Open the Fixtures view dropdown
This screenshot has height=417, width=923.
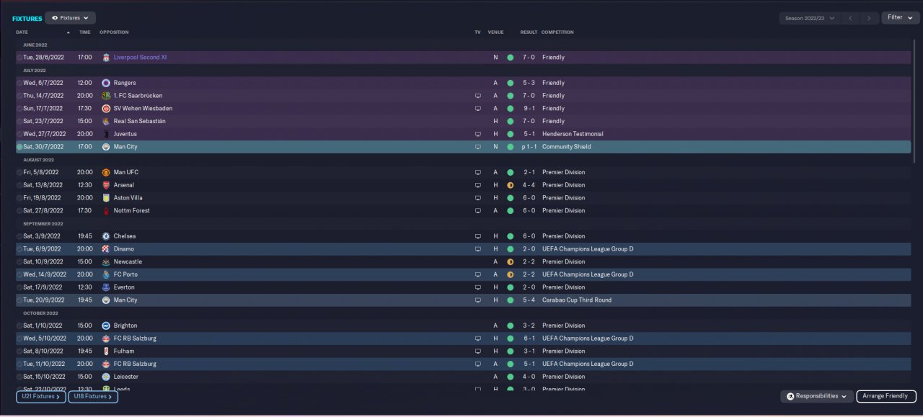coord(70,18)
